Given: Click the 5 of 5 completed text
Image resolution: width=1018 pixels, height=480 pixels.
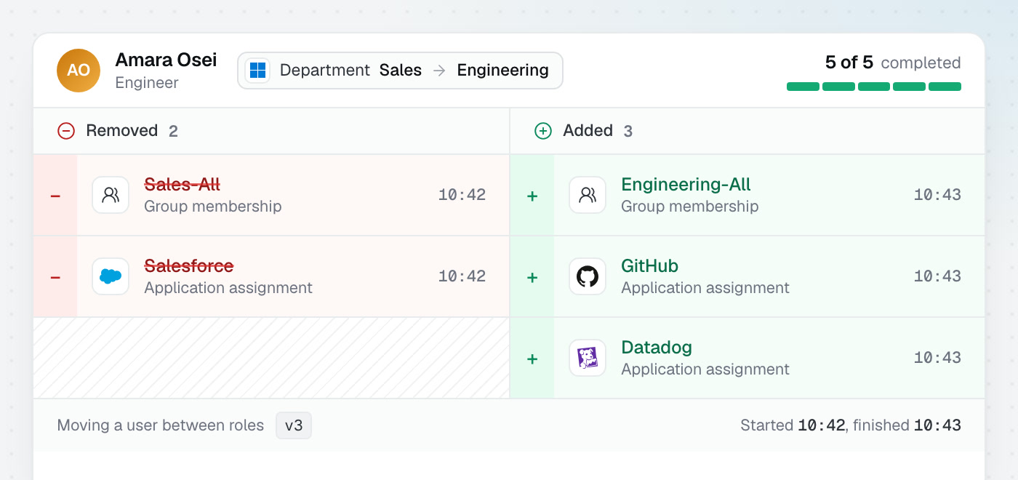Looking at the screenshot, I should (893, 63).
